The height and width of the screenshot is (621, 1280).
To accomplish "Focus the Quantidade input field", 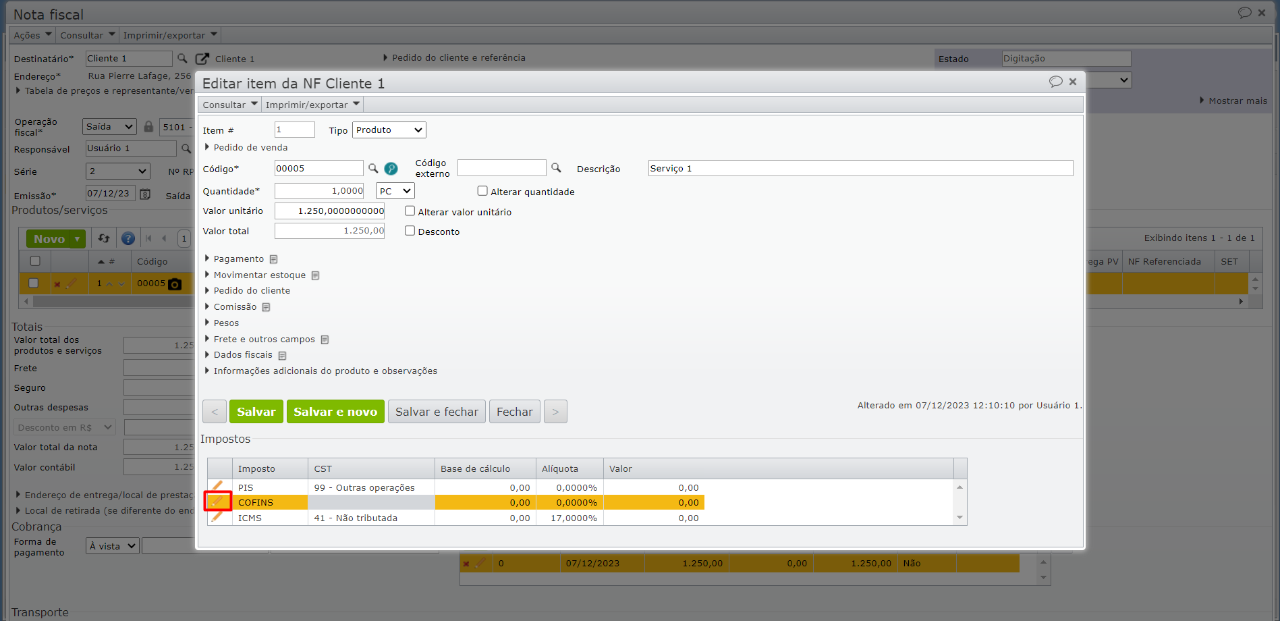I will click(319, 191).
